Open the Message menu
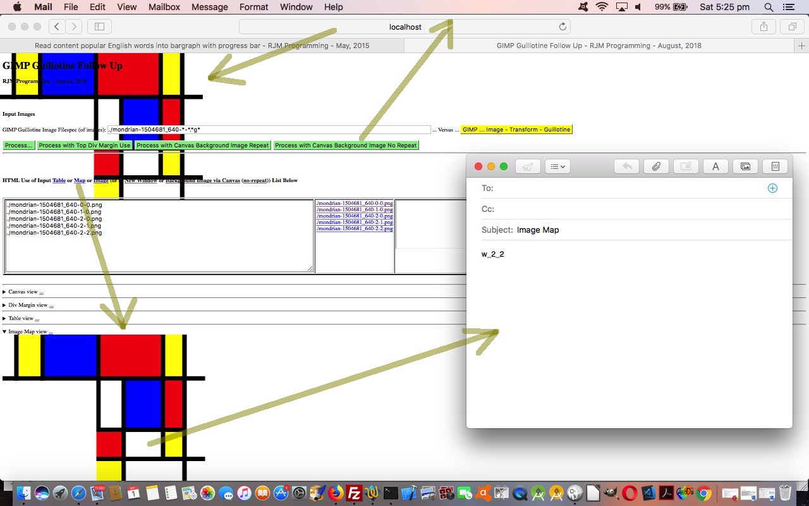The image size is (809, 506). click(209, 7)
